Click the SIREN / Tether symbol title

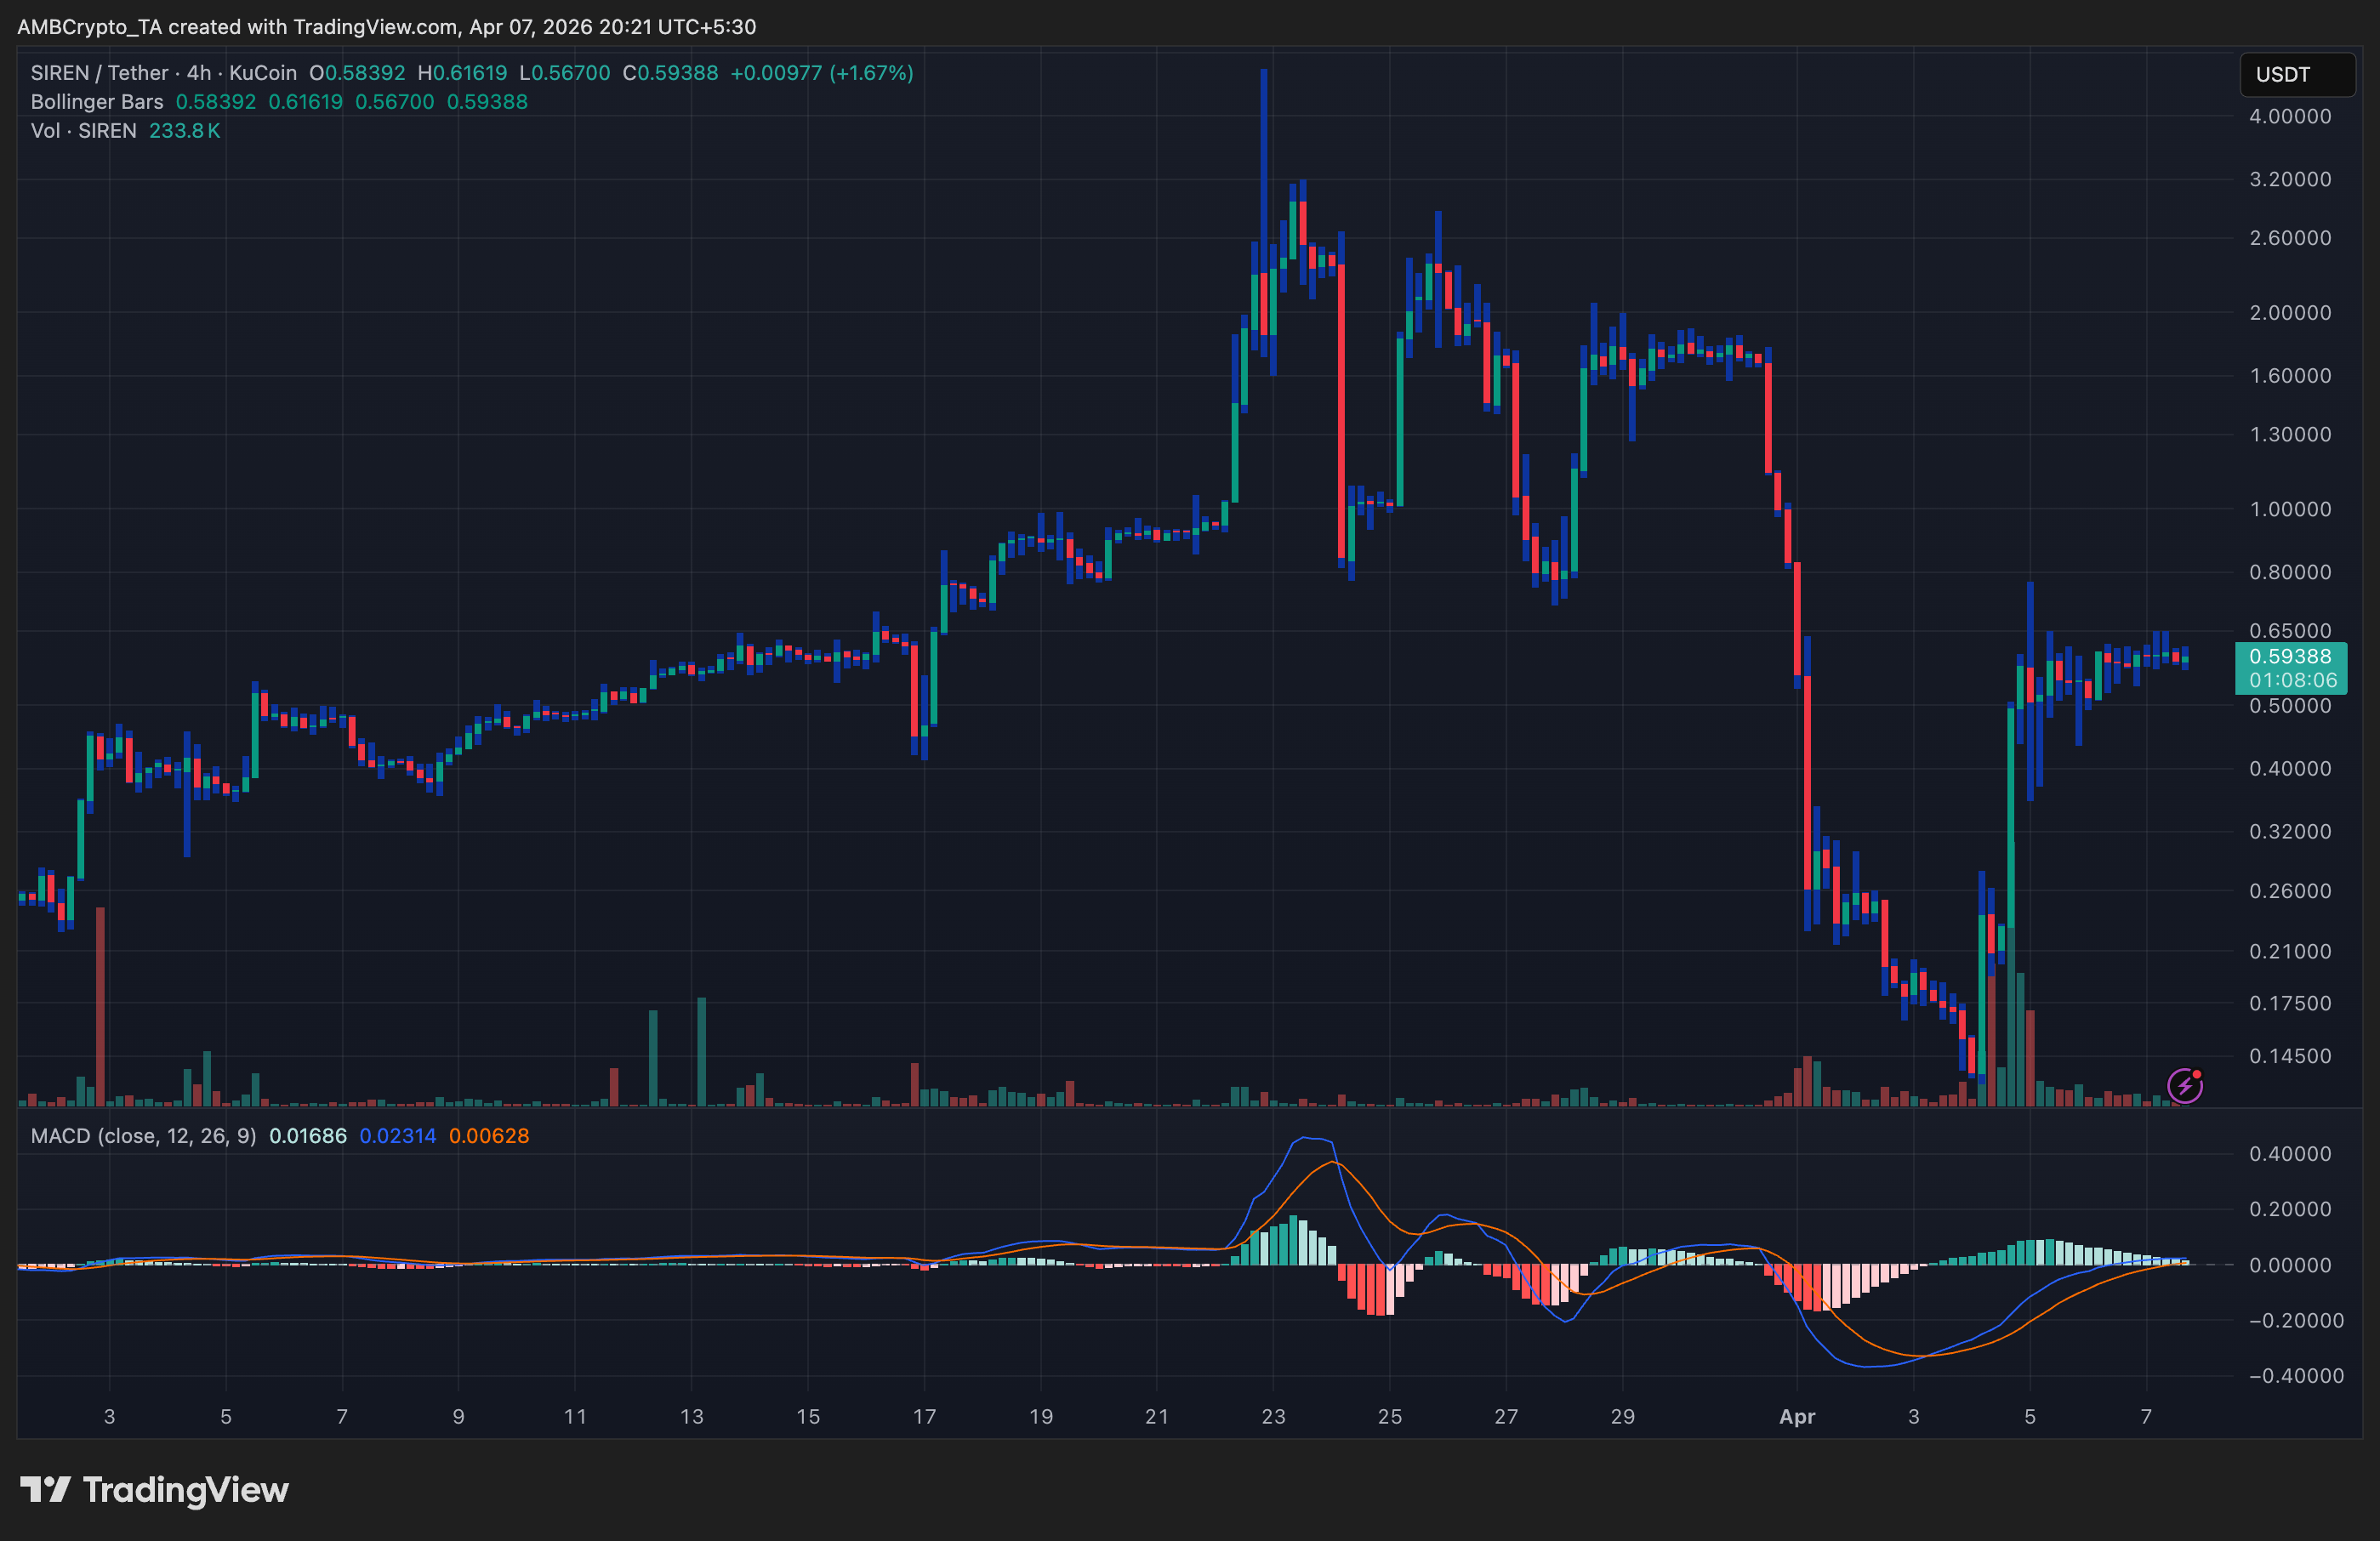click(100, 73)
